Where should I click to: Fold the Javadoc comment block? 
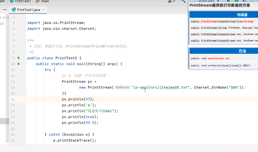pos(26,41)
